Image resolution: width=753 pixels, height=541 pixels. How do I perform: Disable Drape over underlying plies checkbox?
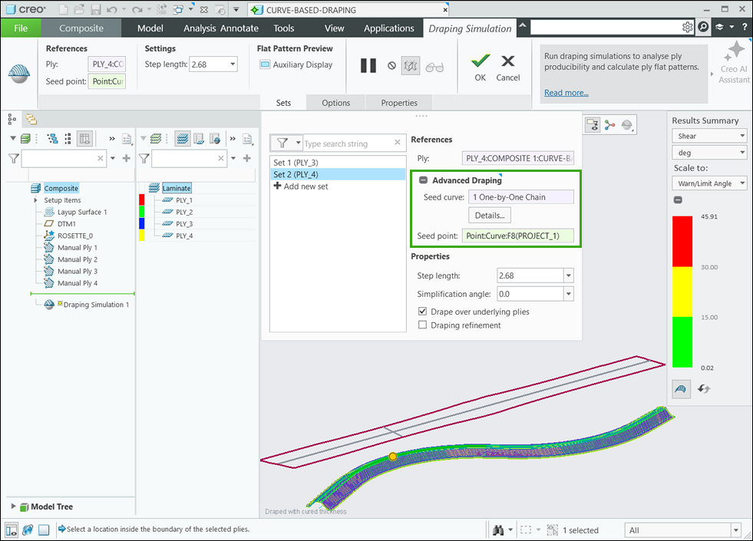click(423, 311)
